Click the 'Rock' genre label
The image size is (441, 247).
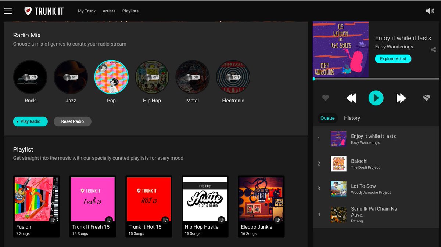click(30, 101)
